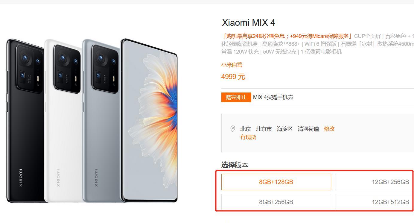This screenshot has height=223, width=414.
Task: Click the MIX 4买赠手机壳 promo text
Action: tap(273, 97)
